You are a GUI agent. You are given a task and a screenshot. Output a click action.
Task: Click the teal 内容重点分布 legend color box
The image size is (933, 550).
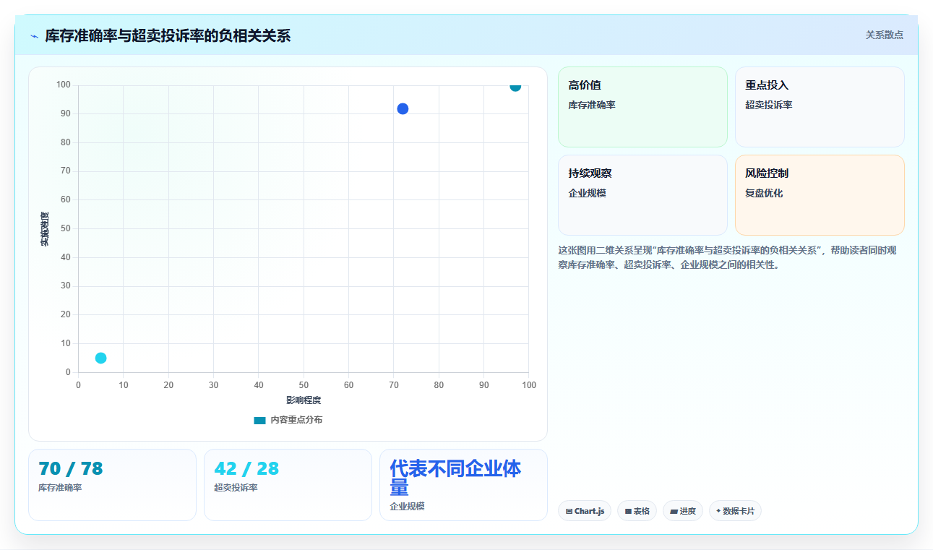pos(260,420)
